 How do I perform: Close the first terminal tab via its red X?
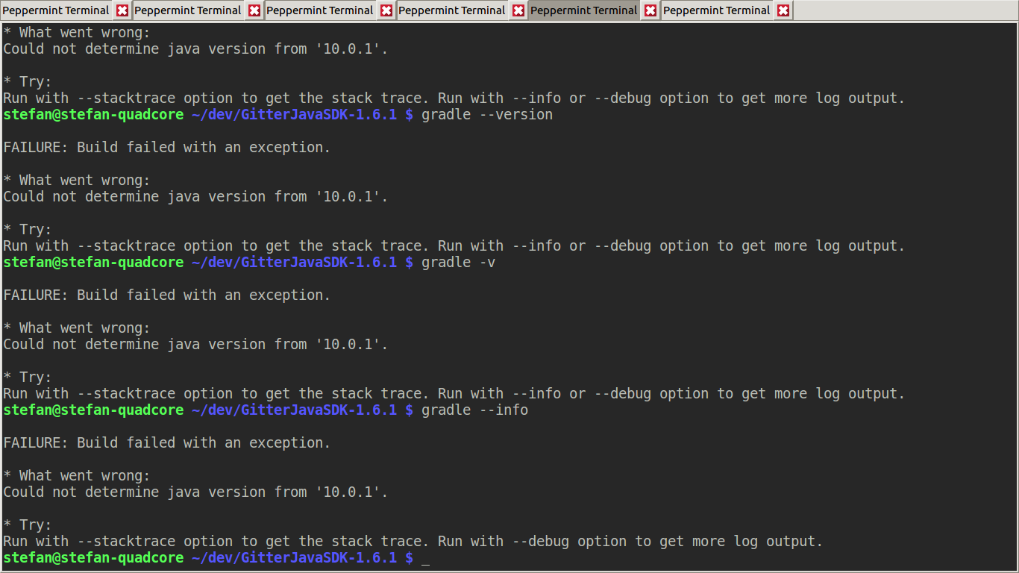point(122,10)
